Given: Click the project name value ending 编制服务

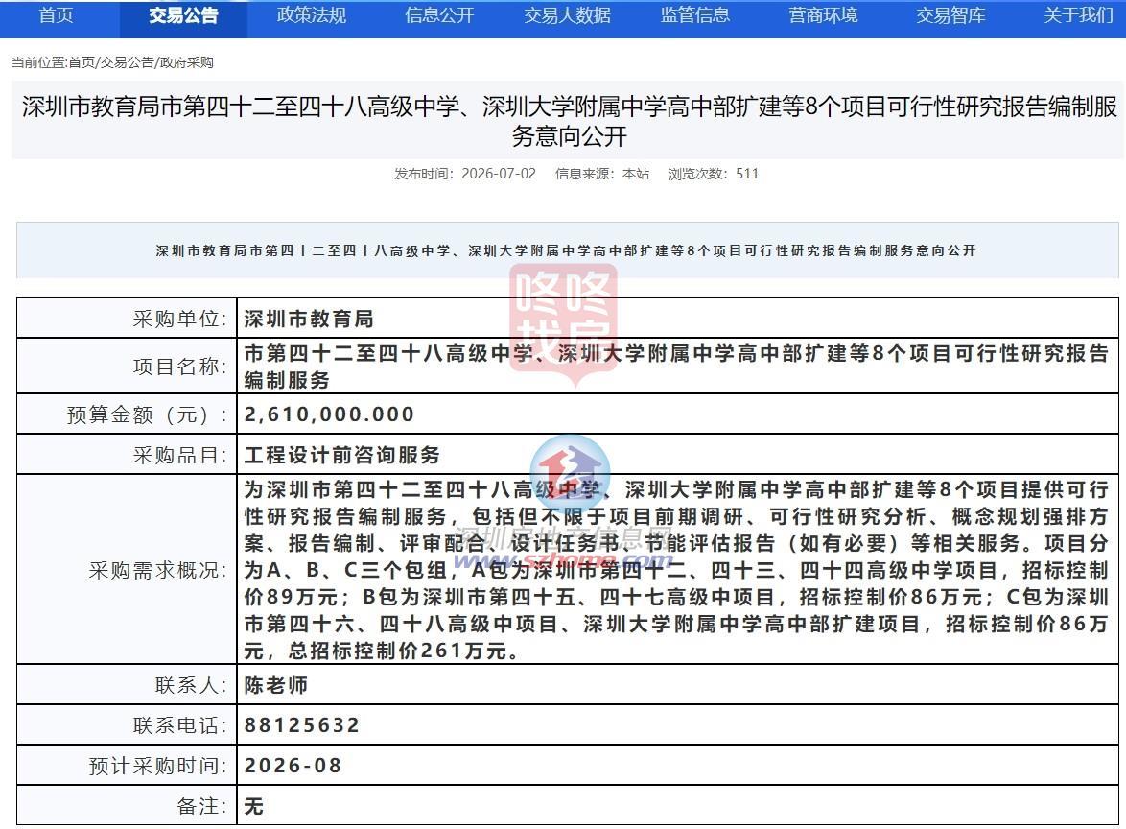Looking at the screenshot, I should click(x=678, y=367).
